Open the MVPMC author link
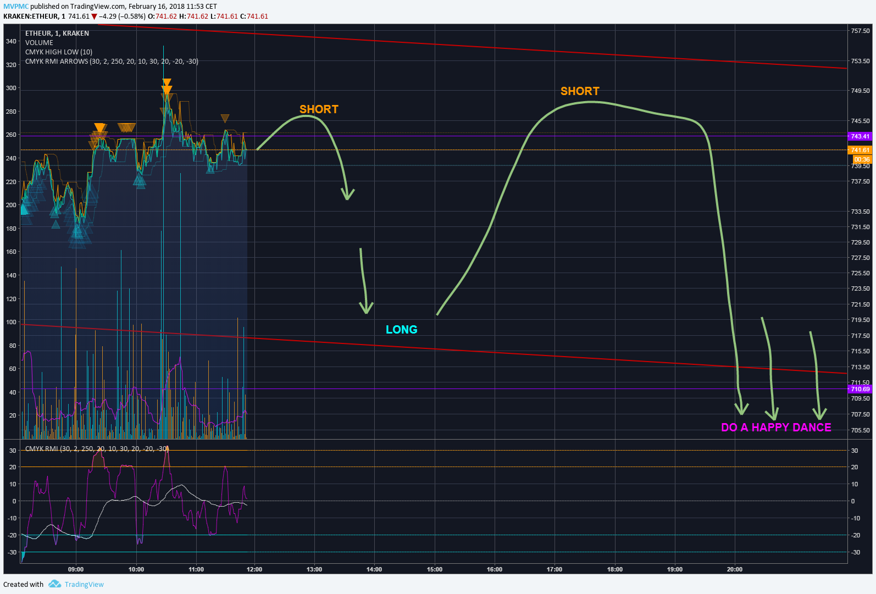876x594 pixels. (16, 7)
